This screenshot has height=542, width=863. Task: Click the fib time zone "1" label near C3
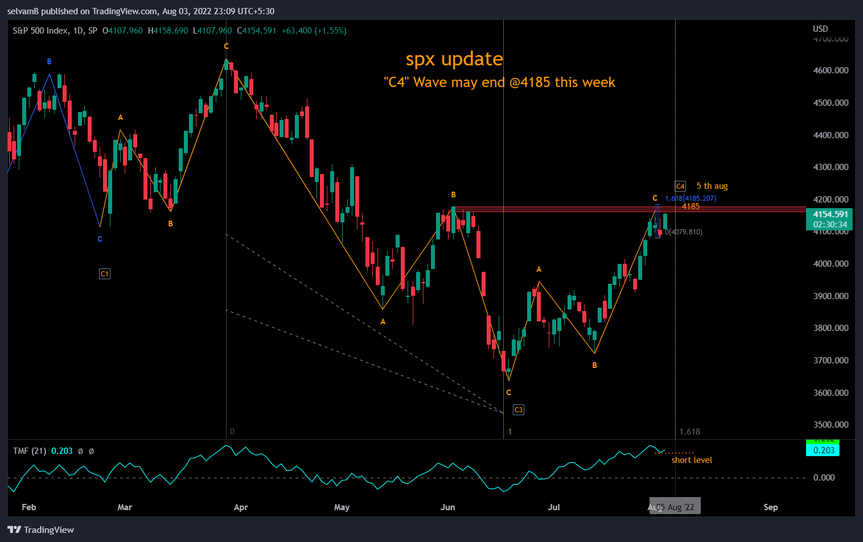point(510,432)
